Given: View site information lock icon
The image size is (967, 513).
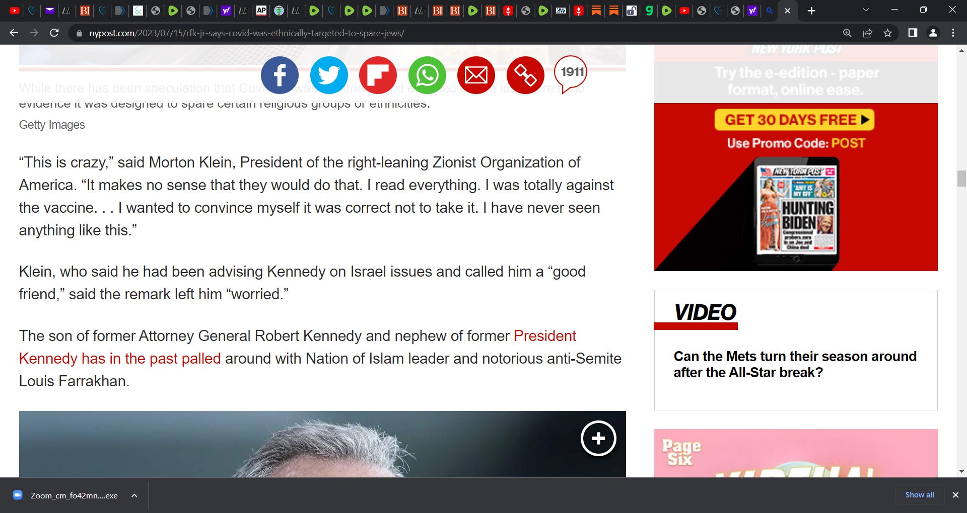Looking at the screenshot, I should click(79, 33).
